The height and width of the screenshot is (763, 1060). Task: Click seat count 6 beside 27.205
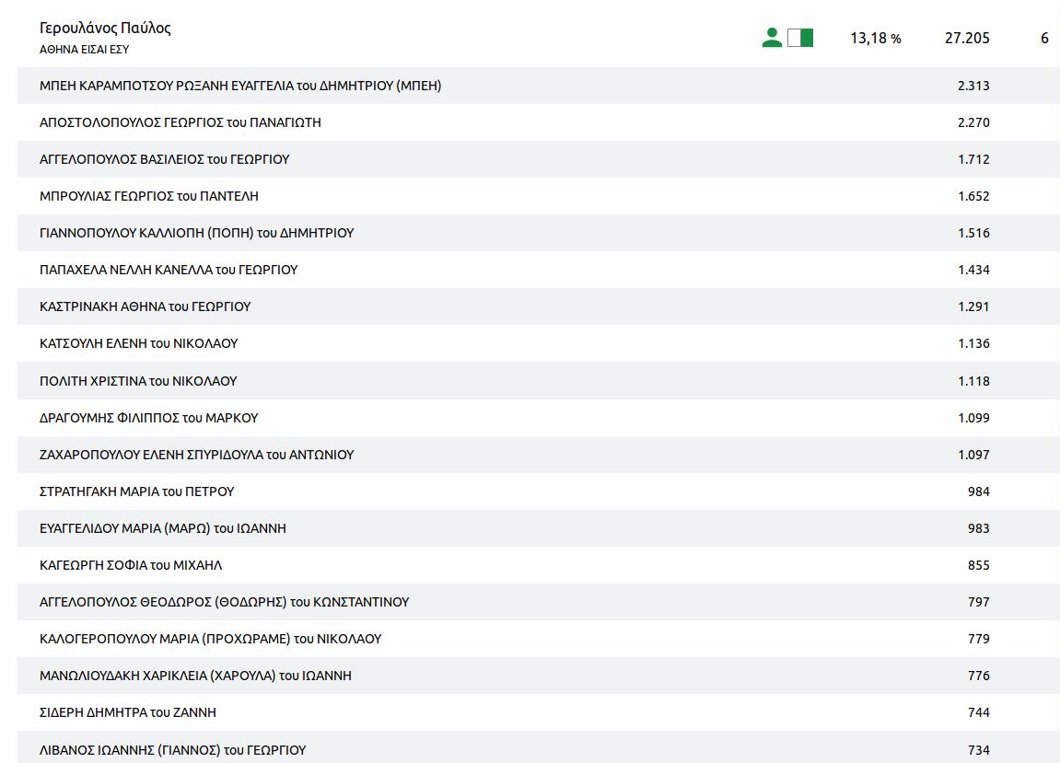coord(1044,39)
